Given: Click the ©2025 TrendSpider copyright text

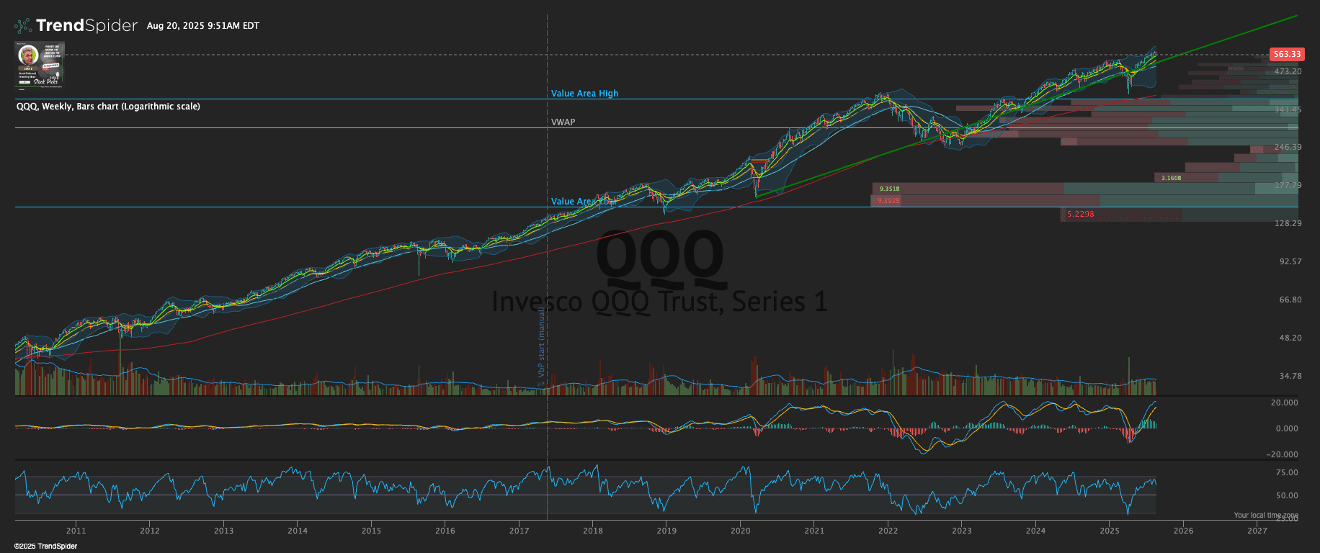Looking at the screenshot, I should tap(46, 546).
